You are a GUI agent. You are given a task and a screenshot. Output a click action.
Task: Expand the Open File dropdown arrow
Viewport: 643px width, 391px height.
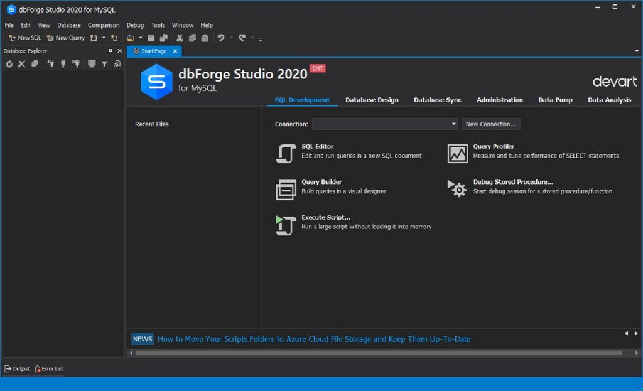click(x=140, y=38)
